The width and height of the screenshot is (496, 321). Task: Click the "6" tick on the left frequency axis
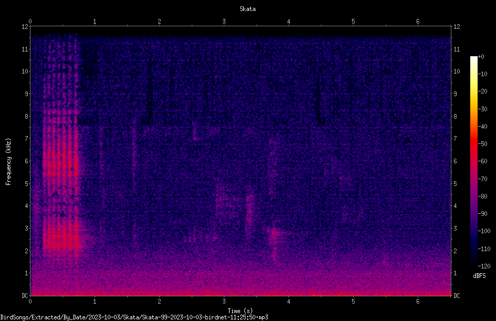(26, 161)
